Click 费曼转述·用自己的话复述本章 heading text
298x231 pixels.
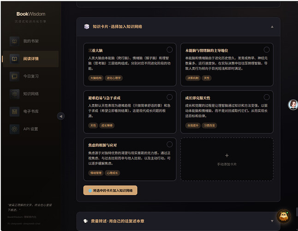[118, 221]
